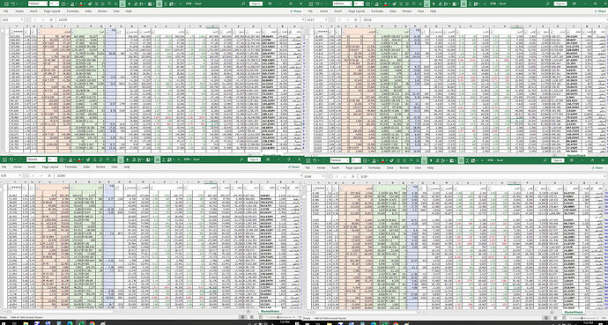Screen dimensions: 608x325
Task: Click Share button in bottom-right window
Action: (598, 167)
